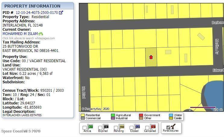
Task: Check the Closed listings checkbox
Action: [132, 128]
